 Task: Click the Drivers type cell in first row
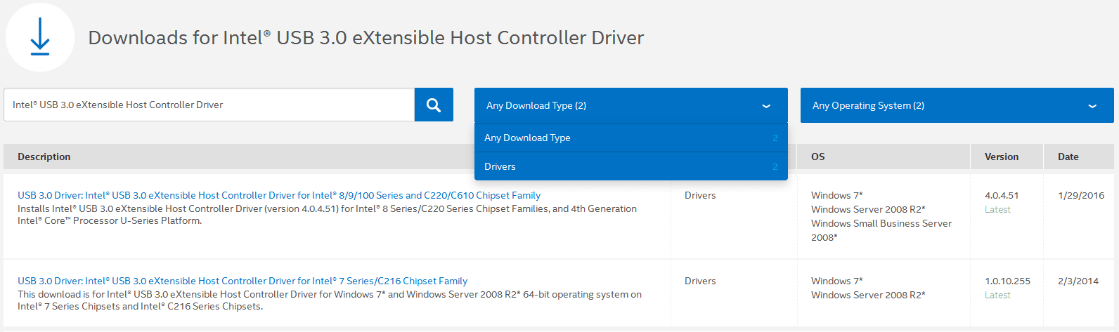[700, 195]
